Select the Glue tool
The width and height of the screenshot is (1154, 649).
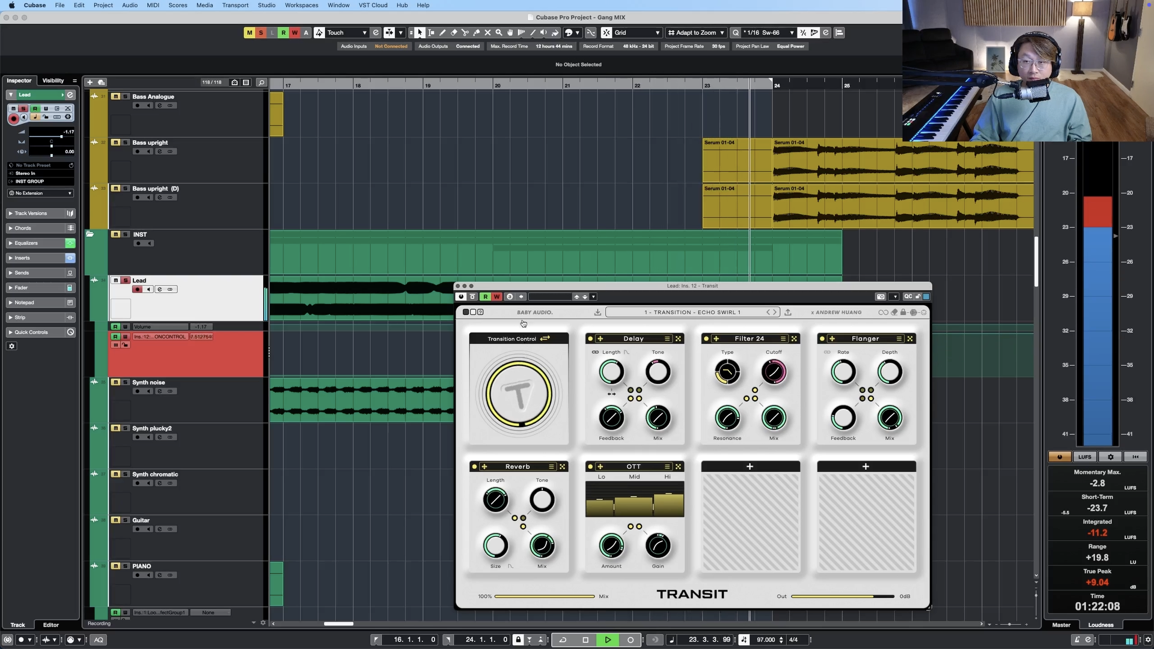tap(477, 32)
